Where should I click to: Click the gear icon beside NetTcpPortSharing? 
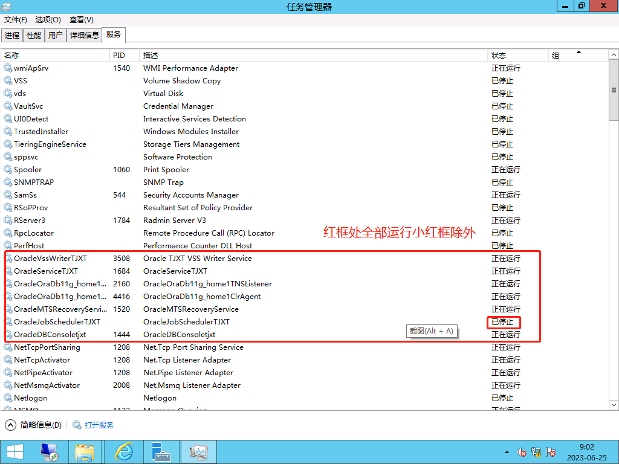click(7, 347)
